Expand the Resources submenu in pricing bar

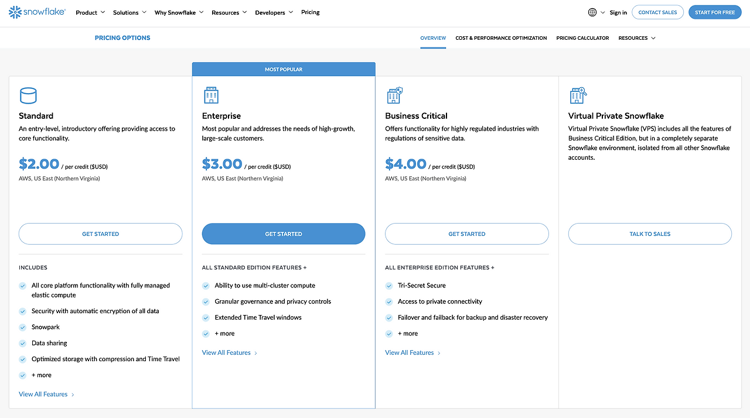pyautogui.click(x=637, y=38)
